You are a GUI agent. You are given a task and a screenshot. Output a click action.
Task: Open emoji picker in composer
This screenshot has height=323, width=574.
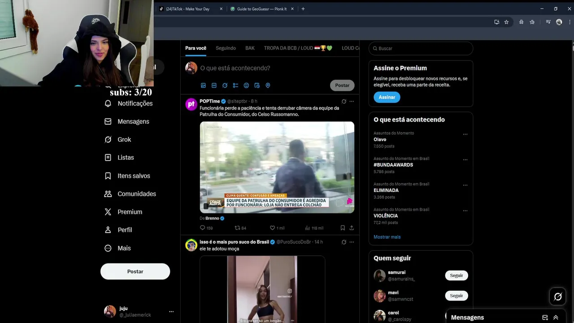pos(246,85)
